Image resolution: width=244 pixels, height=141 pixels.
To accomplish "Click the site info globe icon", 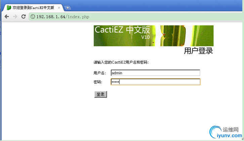I will click(x=33, y=17).
